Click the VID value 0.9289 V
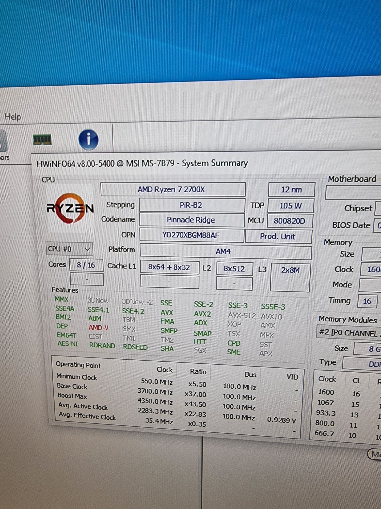 coord(281,420)
